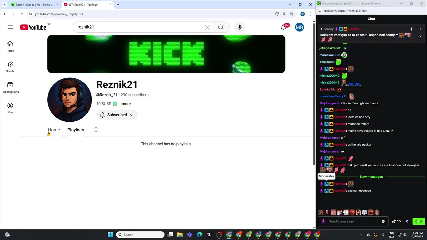This screenshot has width=427, height=240.
Task: Click install app icon in address bar
Action: point(277,14)
